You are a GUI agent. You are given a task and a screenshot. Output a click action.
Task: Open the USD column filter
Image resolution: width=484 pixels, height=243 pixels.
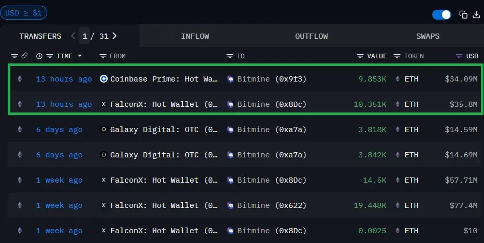(459, 56)
